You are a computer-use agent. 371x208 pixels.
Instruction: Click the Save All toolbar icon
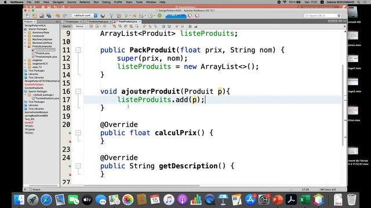(49, 16)
